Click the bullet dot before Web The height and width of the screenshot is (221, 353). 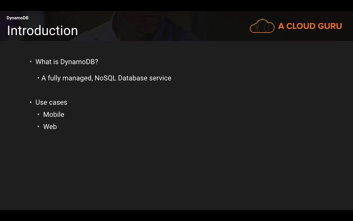click(38, 127)
